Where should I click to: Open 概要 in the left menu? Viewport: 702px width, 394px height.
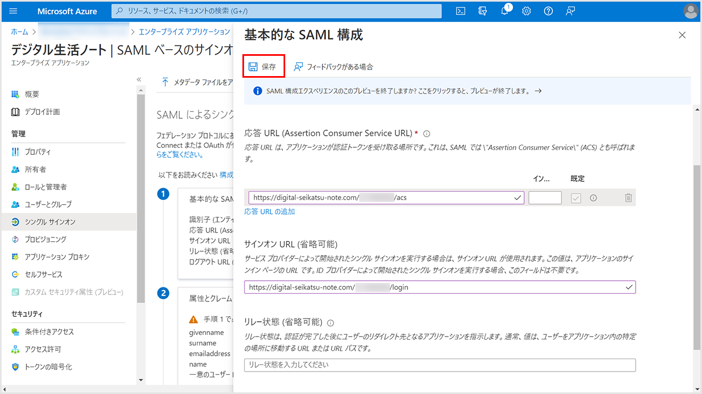coord(32,94)
